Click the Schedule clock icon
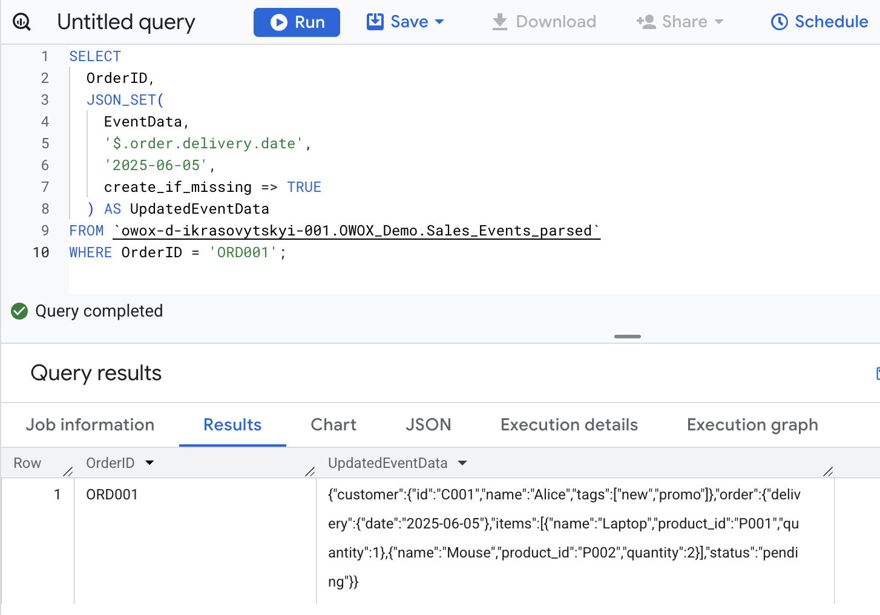 click(780, 22)
